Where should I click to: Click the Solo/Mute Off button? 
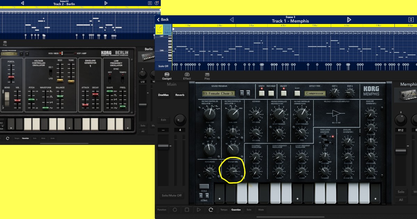tap(172, 195)
